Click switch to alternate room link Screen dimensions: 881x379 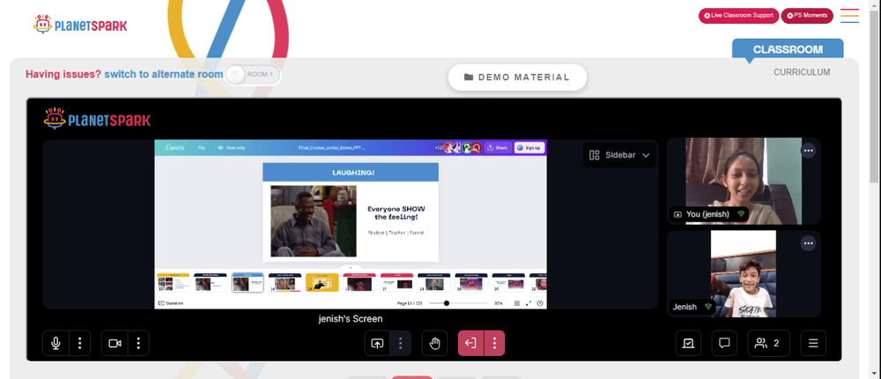[164, 74]
